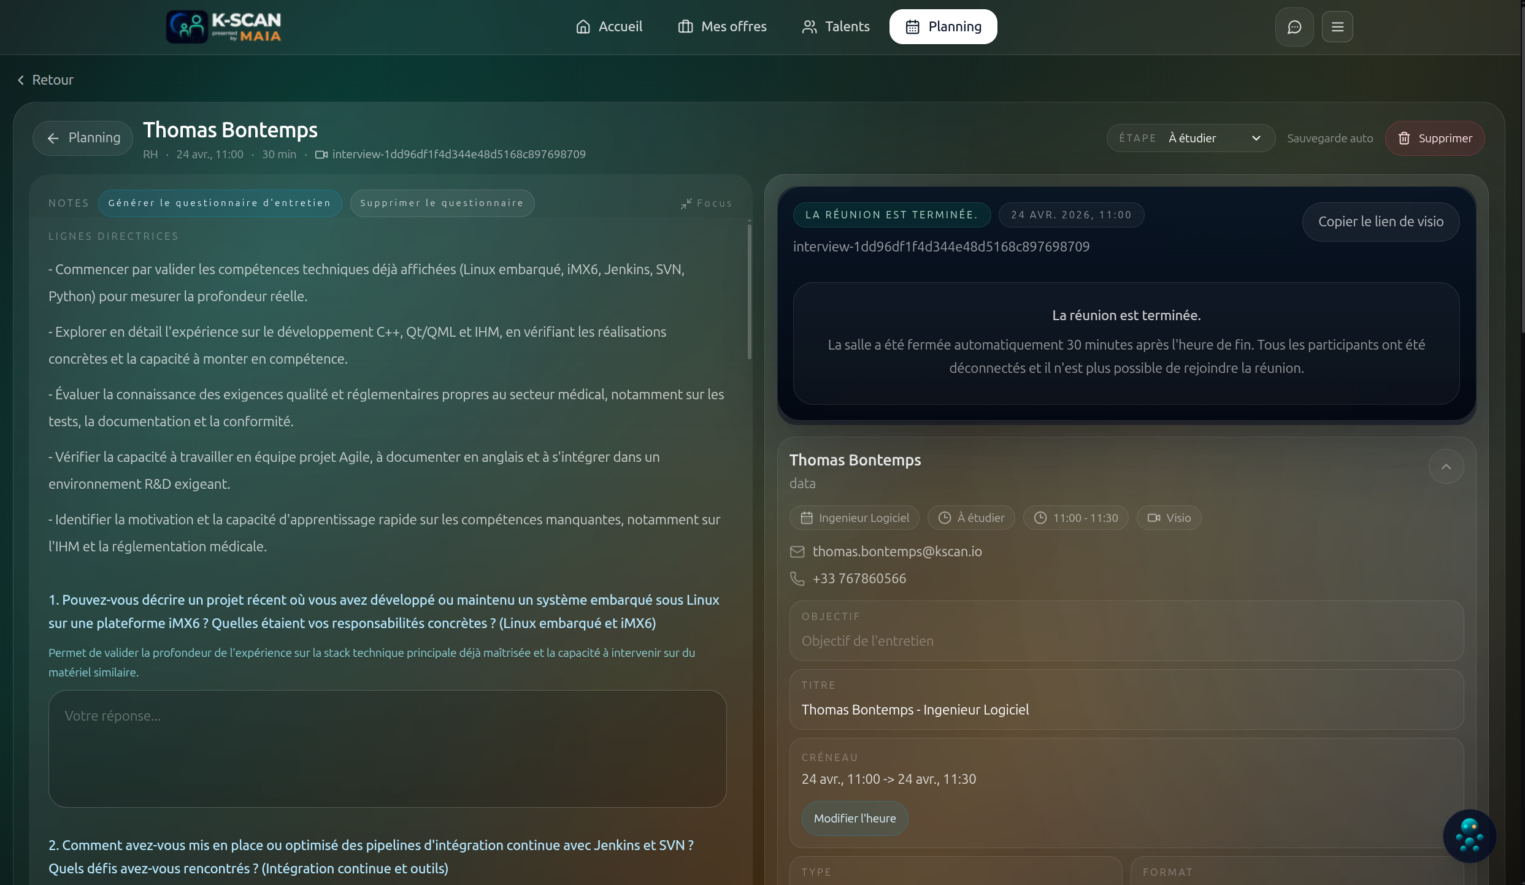
Task: Click the trash icon in Supprimer
Action: 1404,139
